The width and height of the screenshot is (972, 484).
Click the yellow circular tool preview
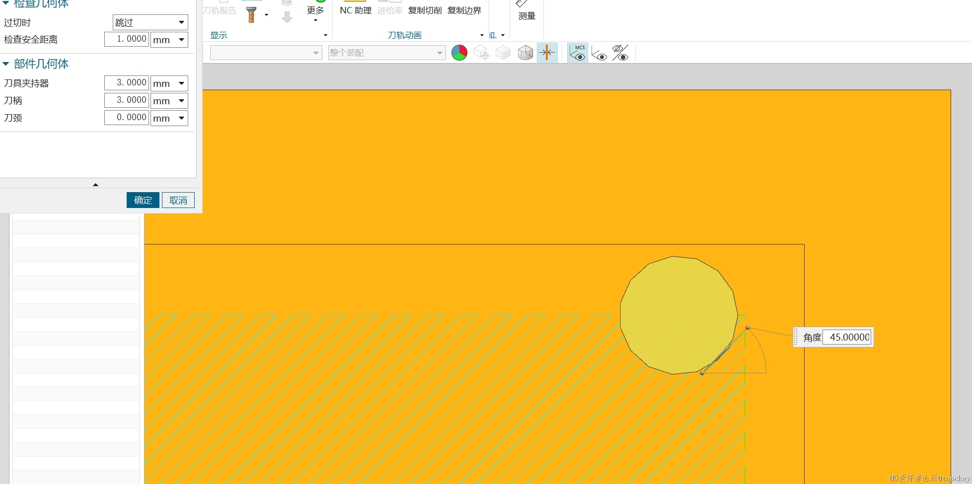pos(678,315)
